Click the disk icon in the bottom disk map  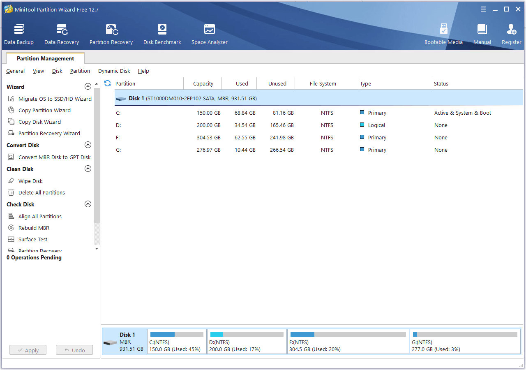110,343
